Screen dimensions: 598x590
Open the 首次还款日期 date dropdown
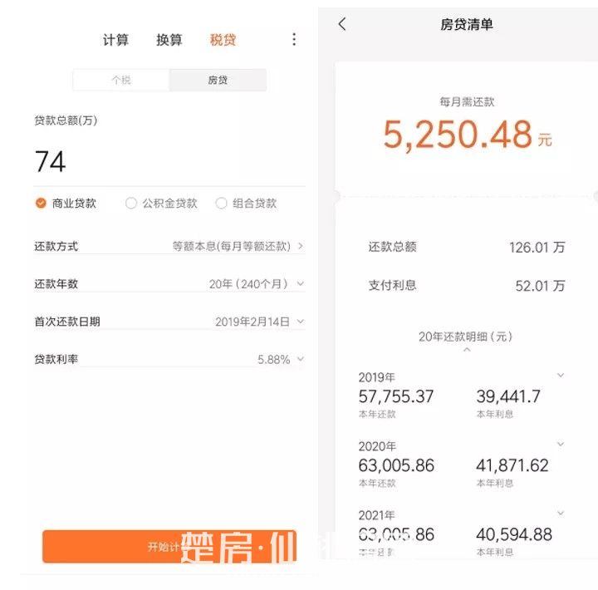pos(300,321)
